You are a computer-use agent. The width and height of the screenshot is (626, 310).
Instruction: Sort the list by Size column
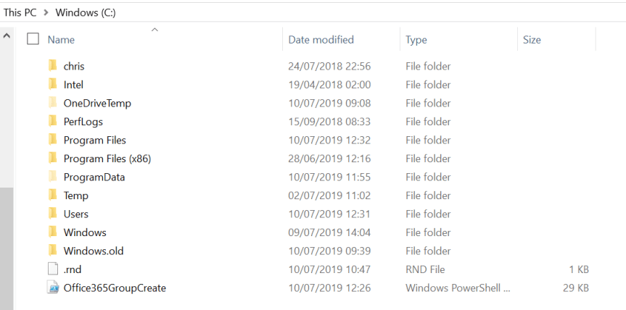coord(532,40)
